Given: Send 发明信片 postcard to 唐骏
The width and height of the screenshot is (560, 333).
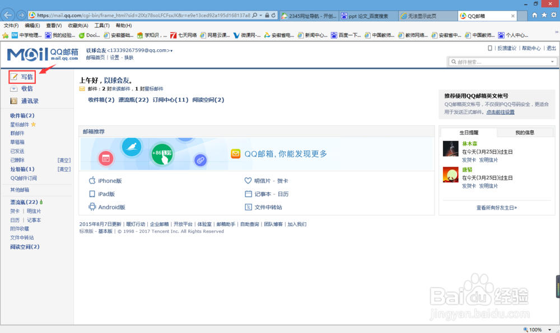Looking at the screenshot, I should [488, 186].
